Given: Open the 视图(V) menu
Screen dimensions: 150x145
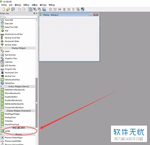Looking at the screenshot, I should coord(26,5).
